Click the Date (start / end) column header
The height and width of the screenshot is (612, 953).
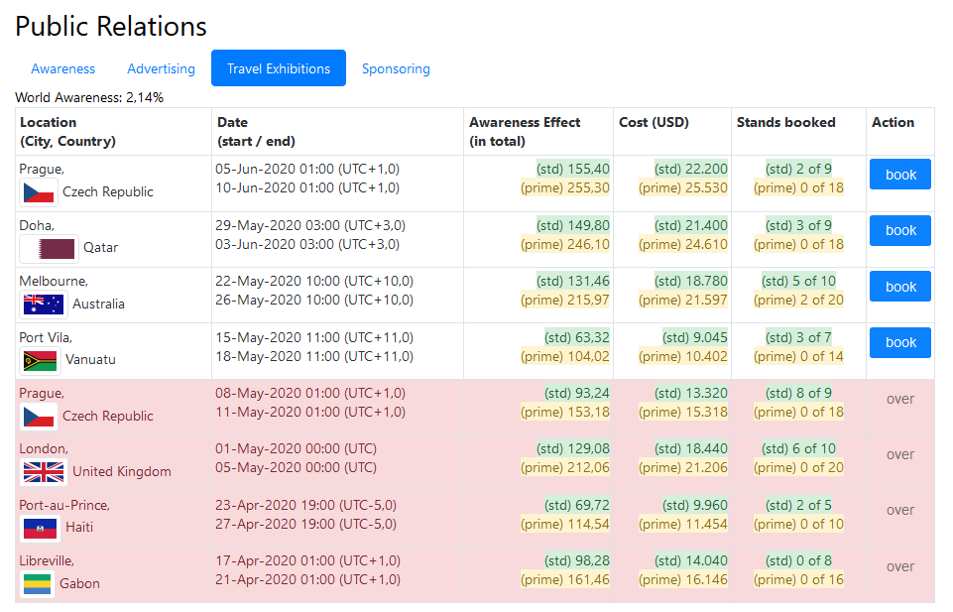[337, 132]
